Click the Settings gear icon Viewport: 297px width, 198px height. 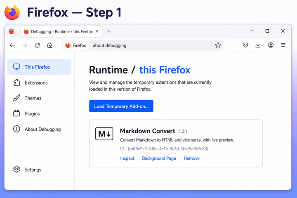pos(16,169)
